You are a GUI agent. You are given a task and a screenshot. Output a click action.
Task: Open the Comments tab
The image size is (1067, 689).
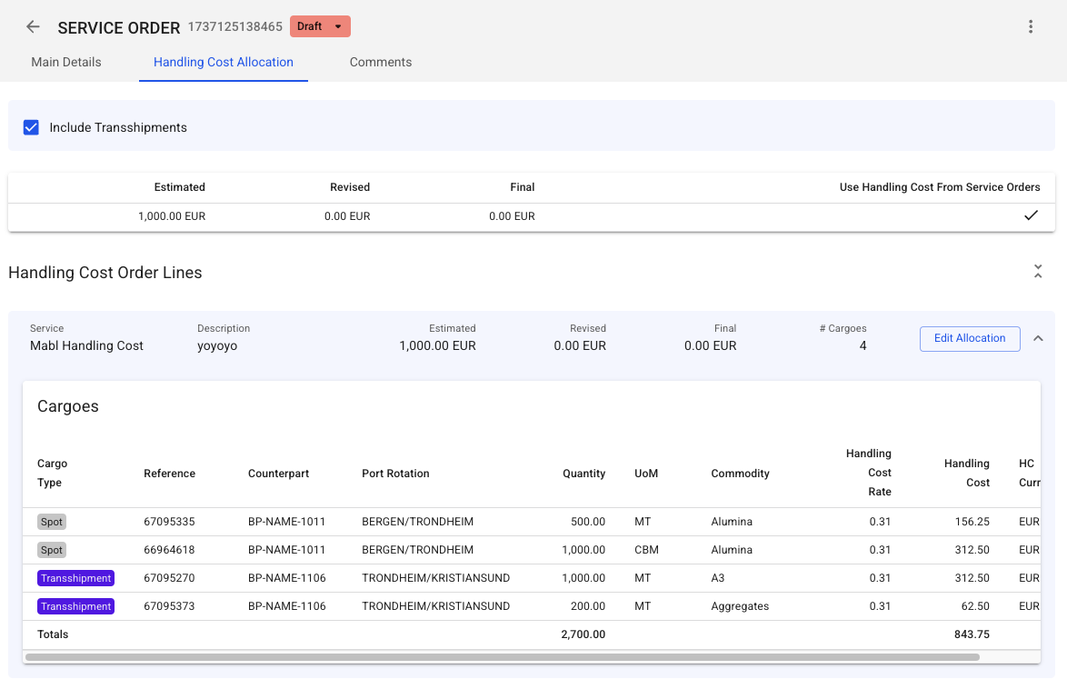(x=381, y=62)
